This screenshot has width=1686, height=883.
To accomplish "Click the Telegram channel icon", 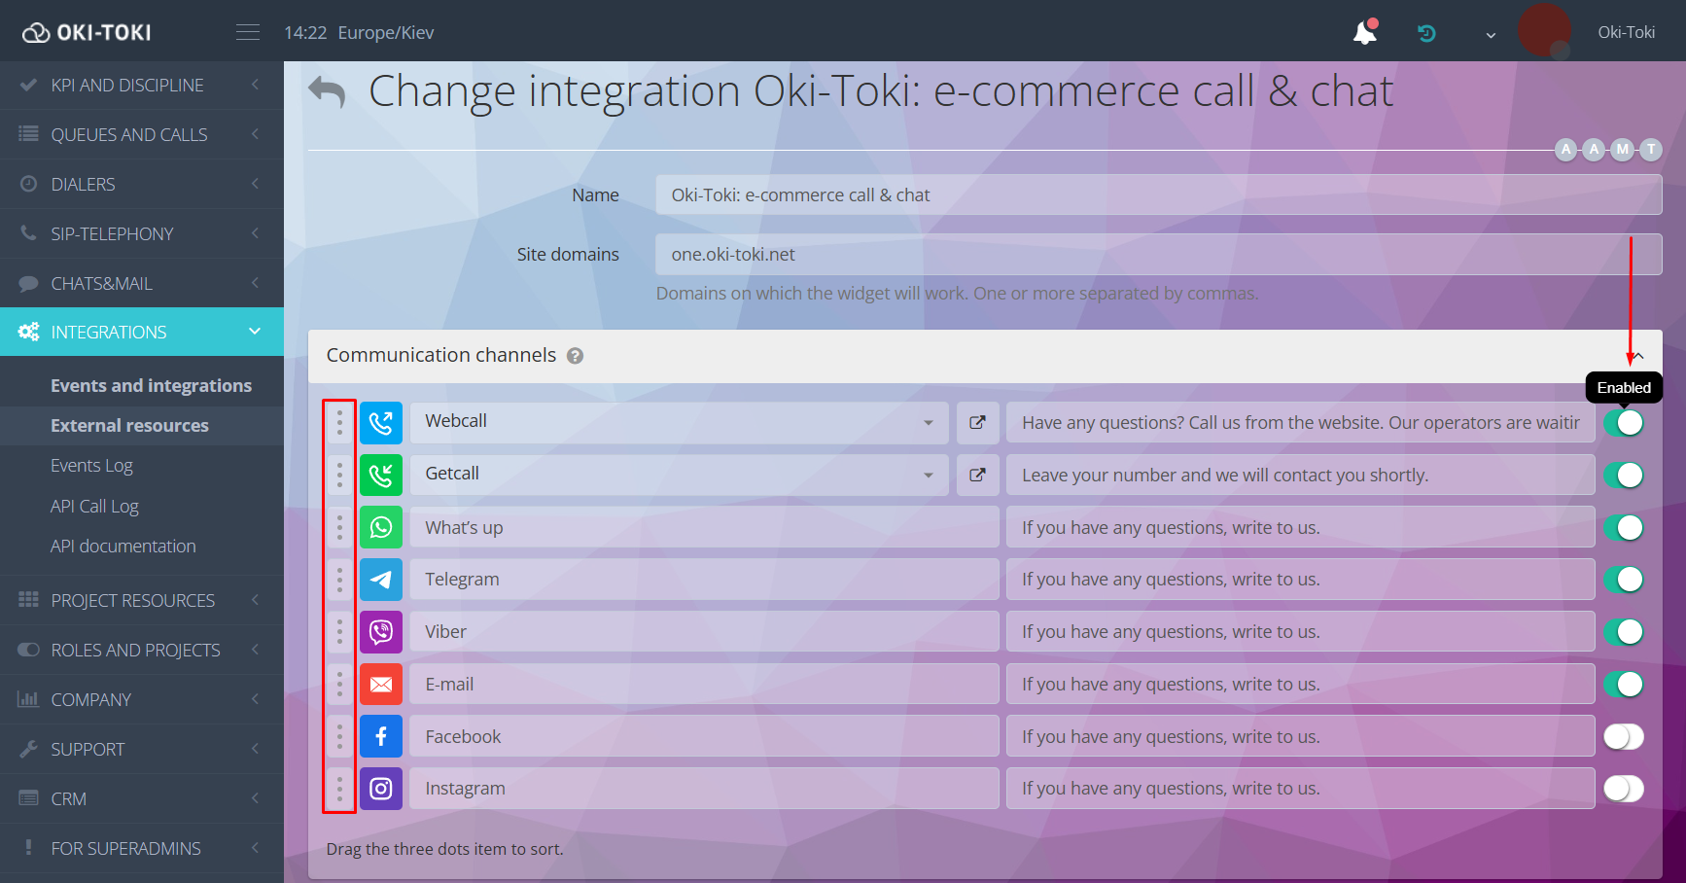I will (x=381, y=580).
